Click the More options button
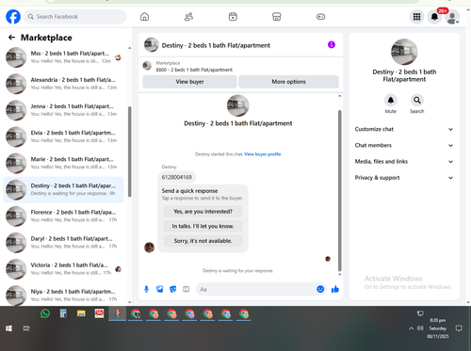 click(x=288, y=82)
